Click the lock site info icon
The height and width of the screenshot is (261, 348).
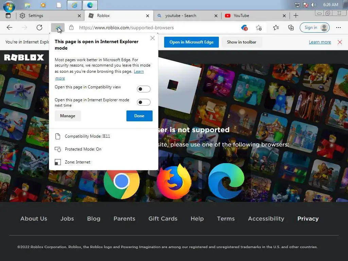(x=71, y=28)
